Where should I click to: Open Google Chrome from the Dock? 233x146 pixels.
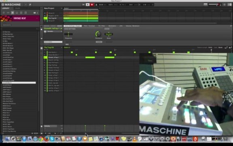point(41,139)
